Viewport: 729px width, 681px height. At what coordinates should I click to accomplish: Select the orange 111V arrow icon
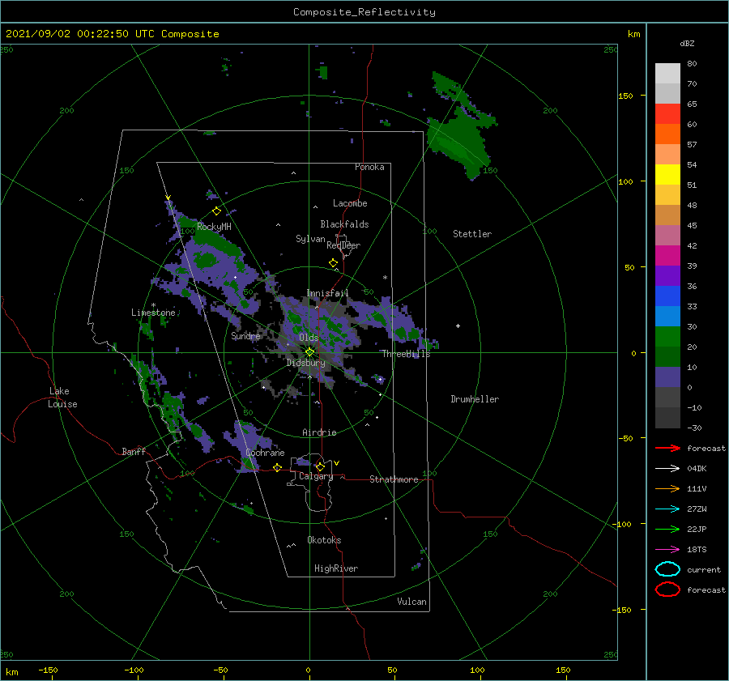point(667,488)
